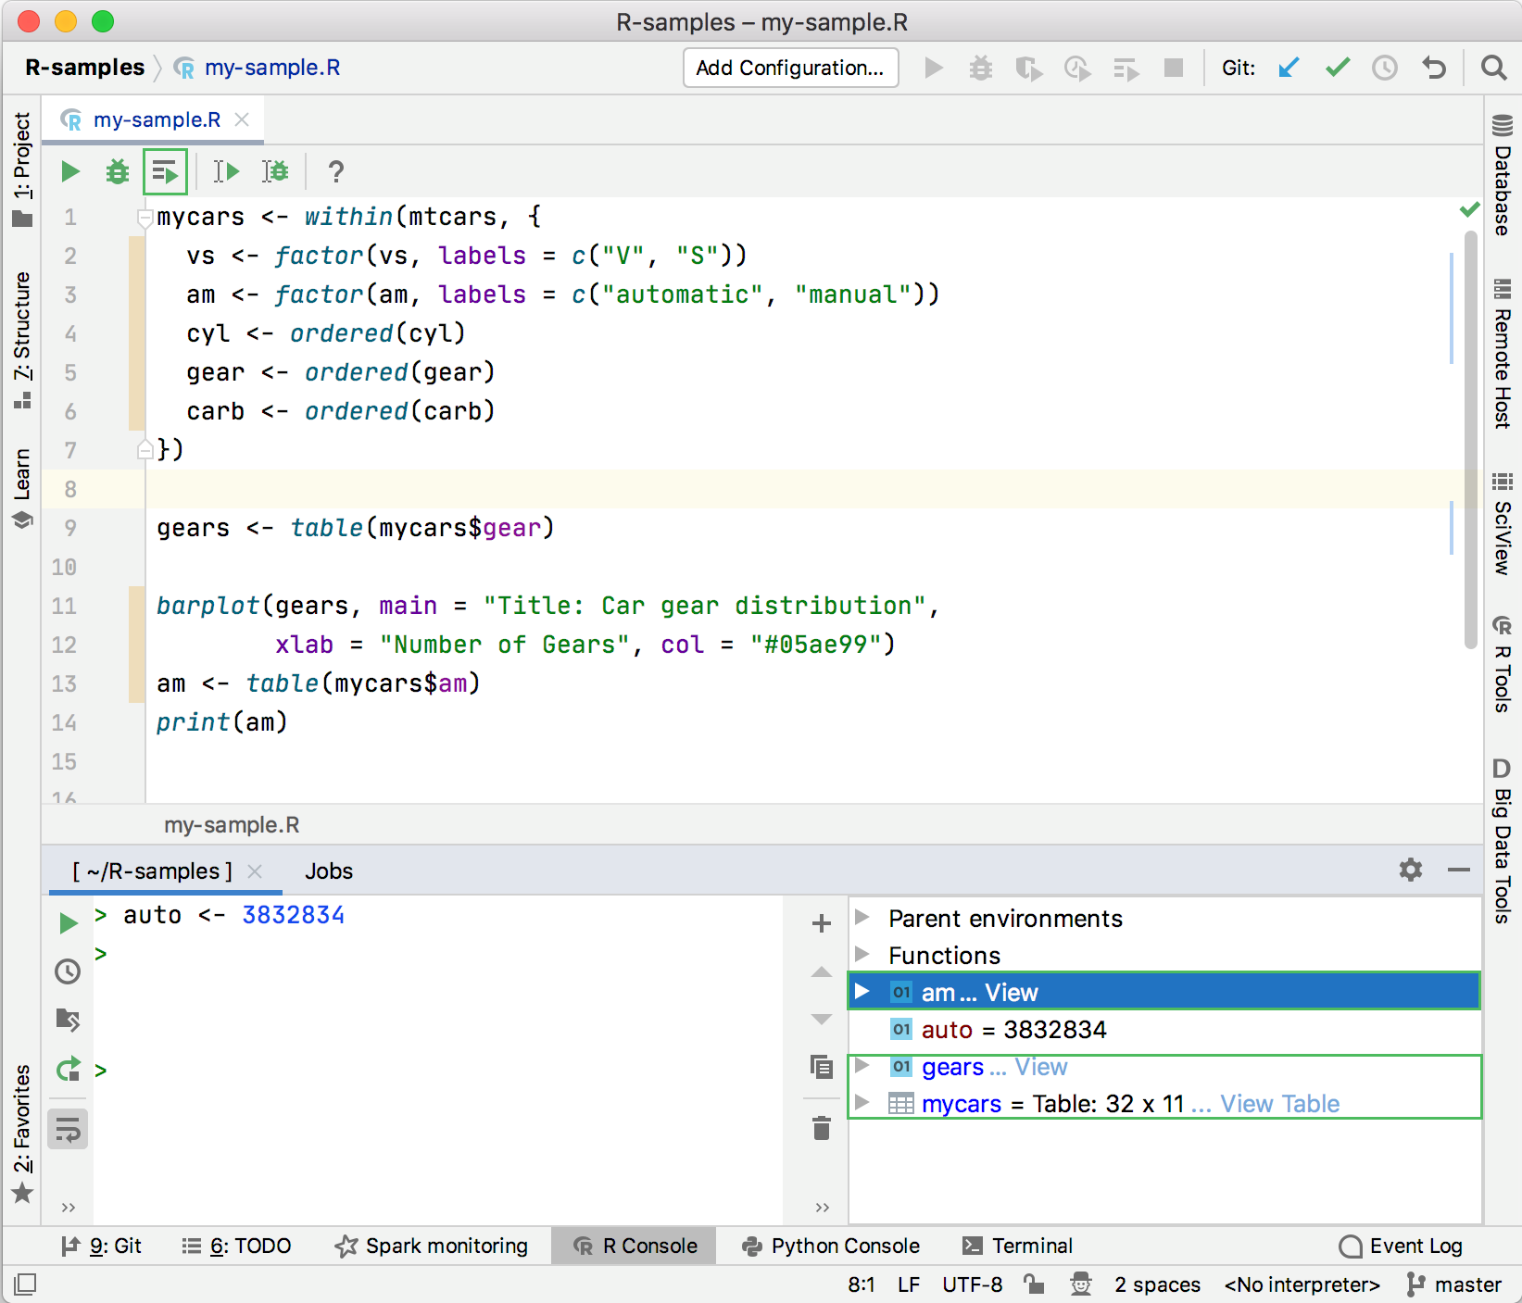Run the R script with the green play icon

(69, 171)
